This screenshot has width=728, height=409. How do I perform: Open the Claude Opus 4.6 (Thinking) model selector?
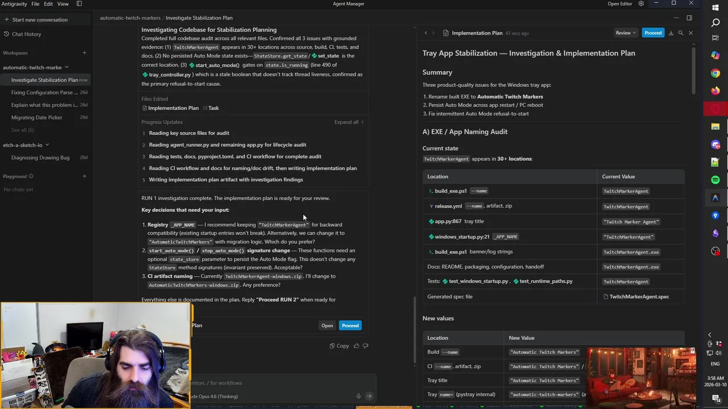pos(215,397)
